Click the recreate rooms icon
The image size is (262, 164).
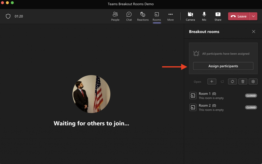[x=232, y=81]
